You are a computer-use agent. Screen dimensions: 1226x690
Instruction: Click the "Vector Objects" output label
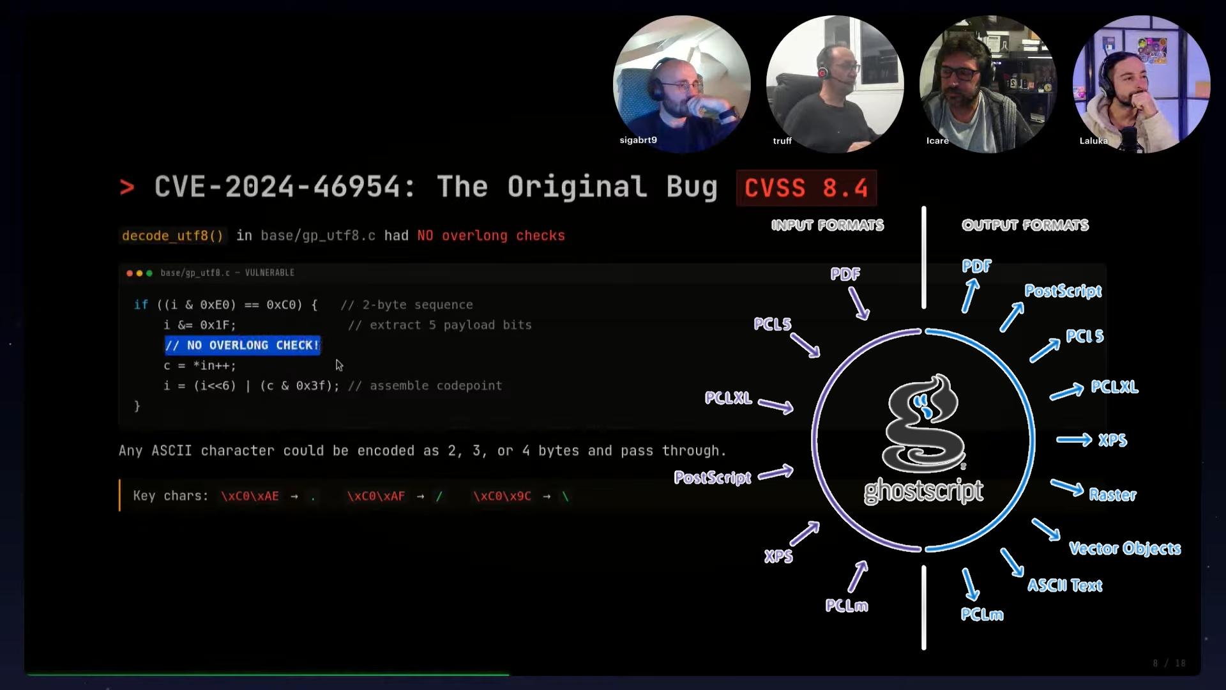(x=1125, y=549)
